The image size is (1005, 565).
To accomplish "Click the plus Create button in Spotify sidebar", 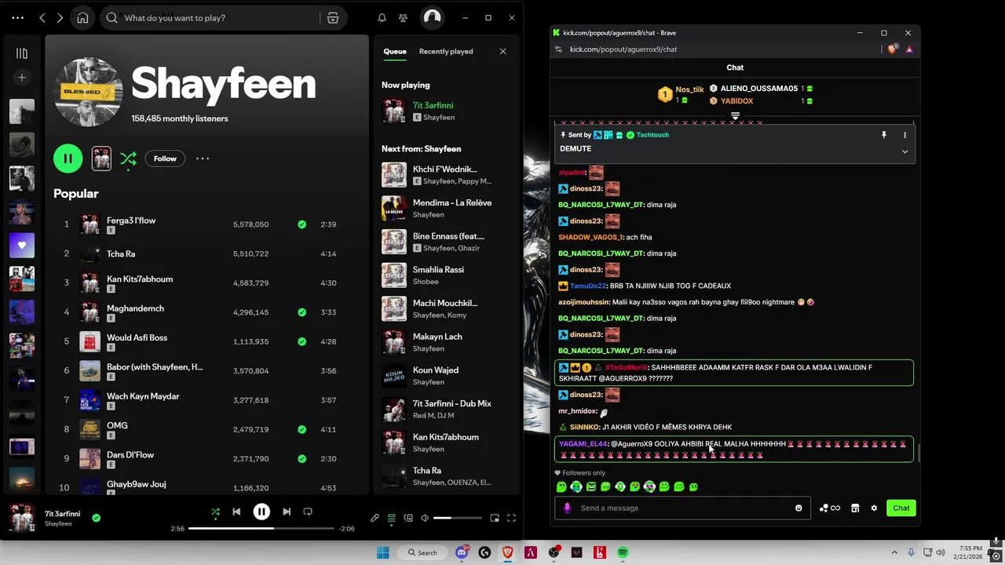I will coord(22,77).
